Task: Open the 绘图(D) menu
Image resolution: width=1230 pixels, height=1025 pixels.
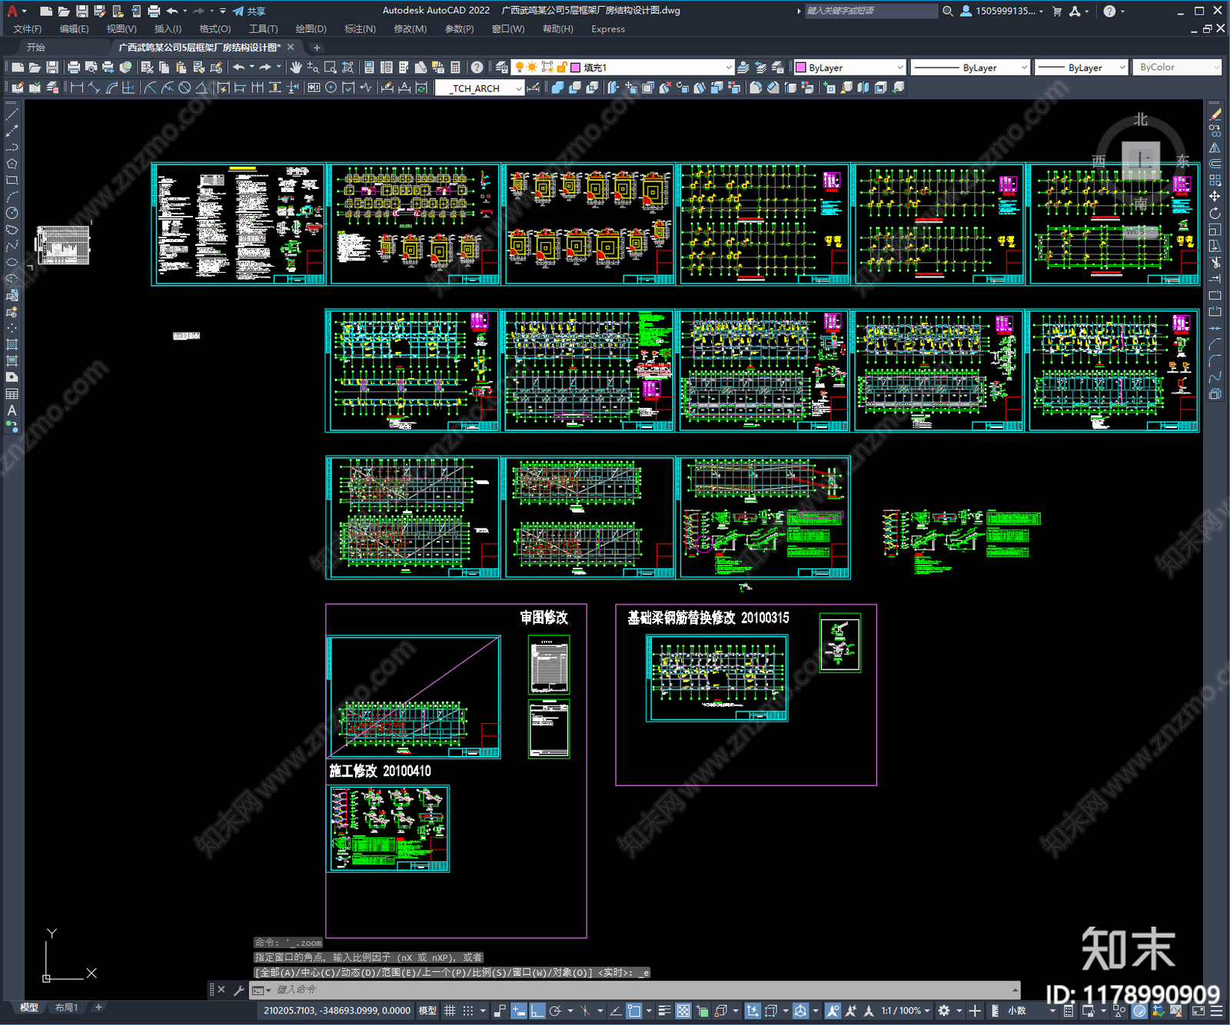Action: (x=311, y=29)
